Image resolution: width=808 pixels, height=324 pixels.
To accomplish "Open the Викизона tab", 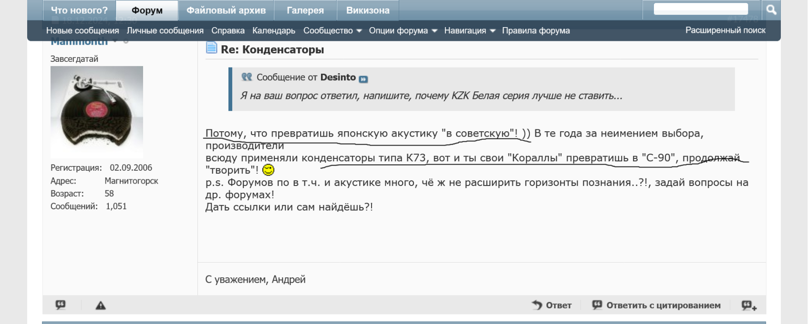I will [x=368, y=10].
